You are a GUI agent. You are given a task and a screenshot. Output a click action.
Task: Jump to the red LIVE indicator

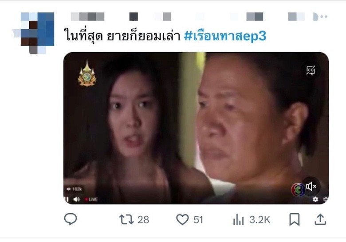91,200
